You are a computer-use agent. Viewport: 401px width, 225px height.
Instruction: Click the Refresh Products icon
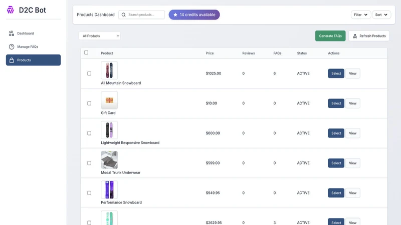(x=355, y=36)
